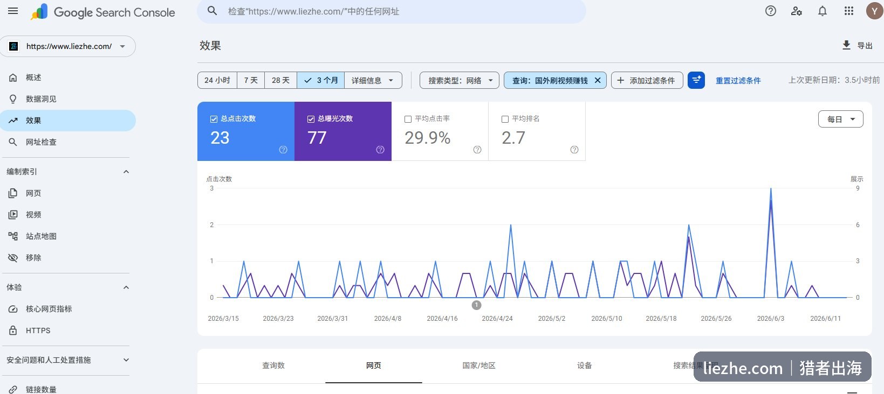This screenshot has height=394, width=884.
Task: Click the 导出 export button
Action: click(x=858, y=45)
